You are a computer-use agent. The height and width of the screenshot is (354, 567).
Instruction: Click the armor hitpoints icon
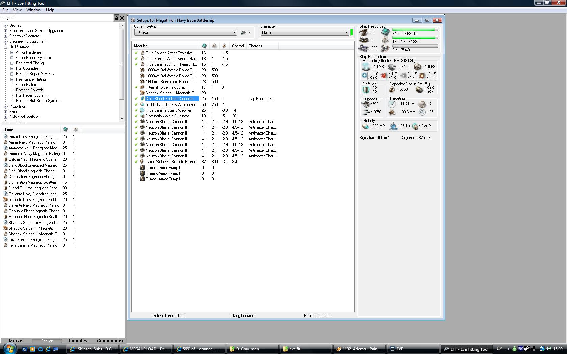click(x=392, y=67)
